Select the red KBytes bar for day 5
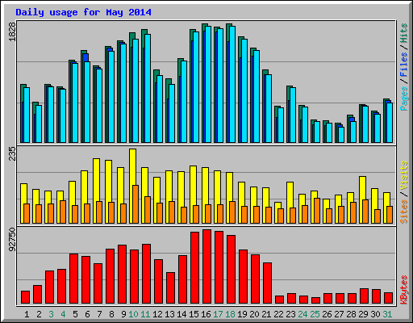The height and width of the screenshot is (323, 413). 73,279
